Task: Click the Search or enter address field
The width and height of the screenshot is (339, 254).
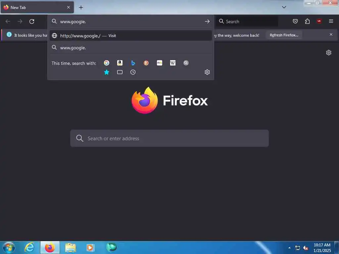Action: [x=169, y=139]
